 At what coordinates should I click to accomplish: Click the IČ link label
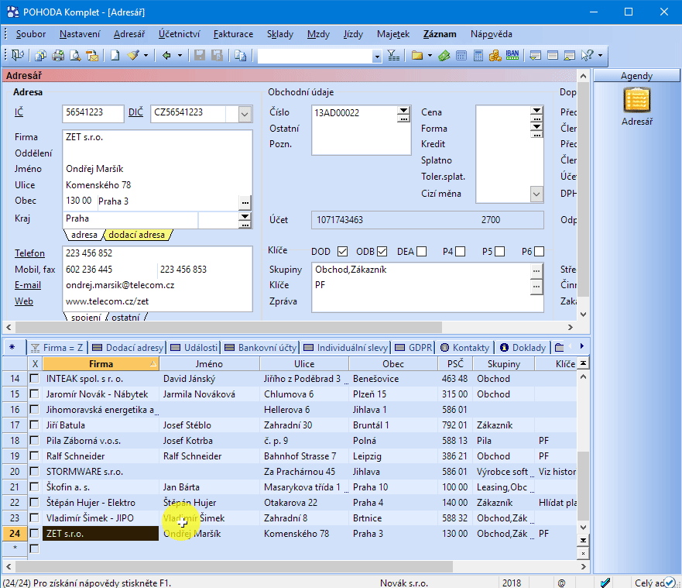[x=19, y=112]
